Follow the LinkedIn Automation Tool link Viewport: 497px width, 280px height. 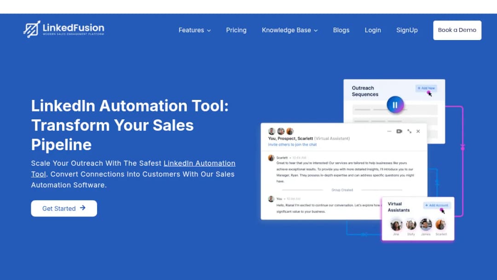pos(133,169)
